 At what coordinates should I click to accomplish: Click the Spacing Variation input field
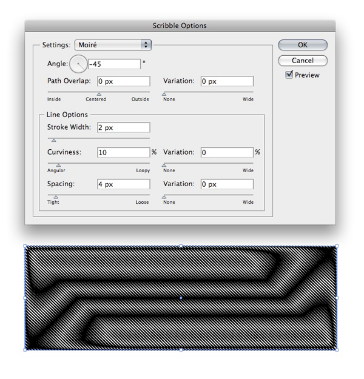point(227,184)
